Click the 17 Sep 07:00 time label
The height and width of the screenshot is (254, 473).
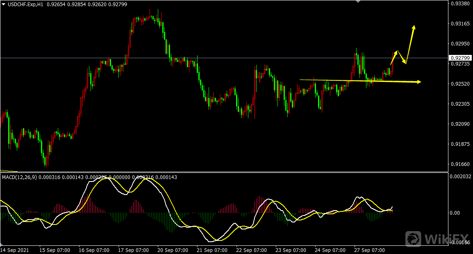[x=134, y=250]
